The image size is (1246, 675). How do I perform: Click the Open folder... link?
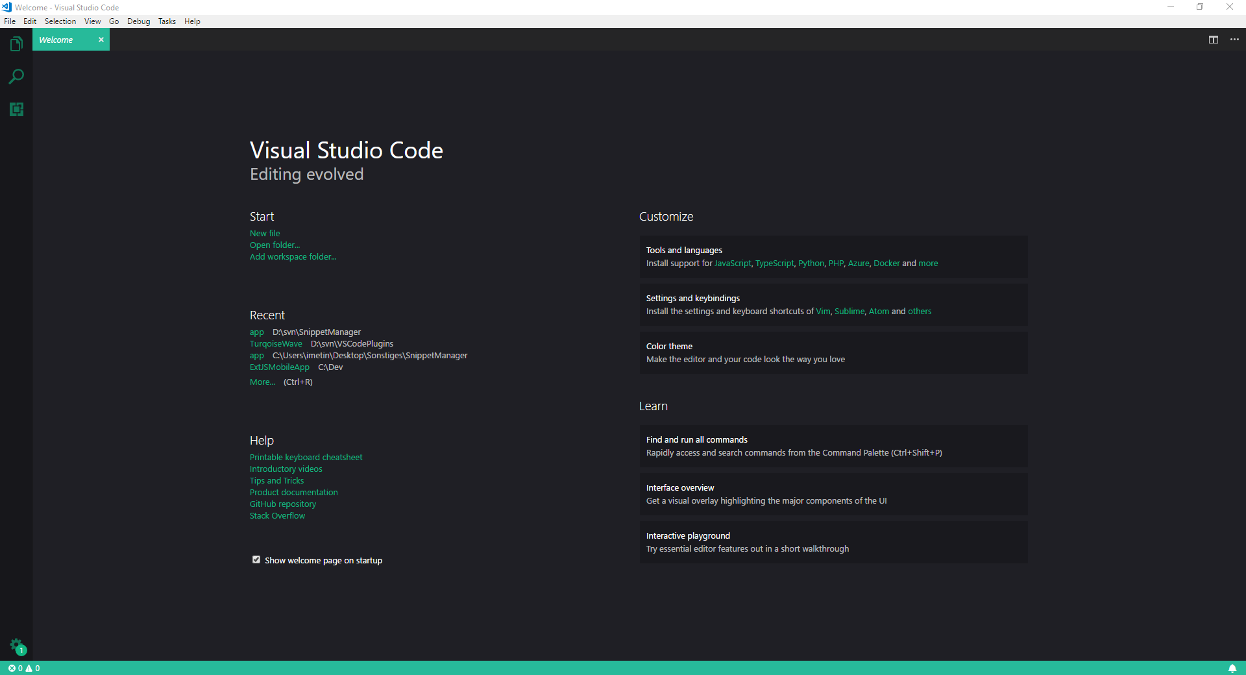pos(275,245)
